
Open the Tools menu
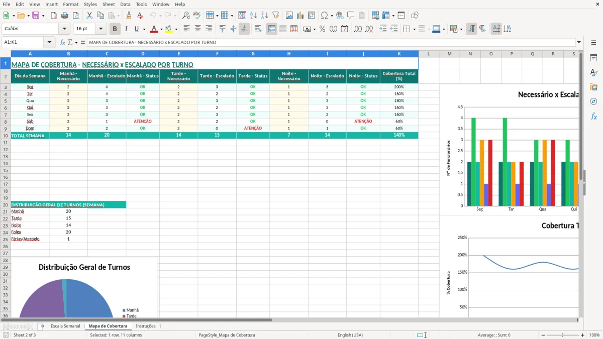(141, 4)
